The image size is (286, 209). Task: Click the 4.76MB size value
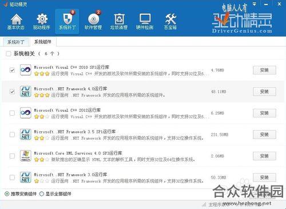[217, 70]
